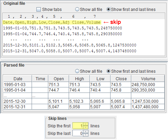
Task: Click the column 7 ruler marker in Original file
Action: click(95, 16)
